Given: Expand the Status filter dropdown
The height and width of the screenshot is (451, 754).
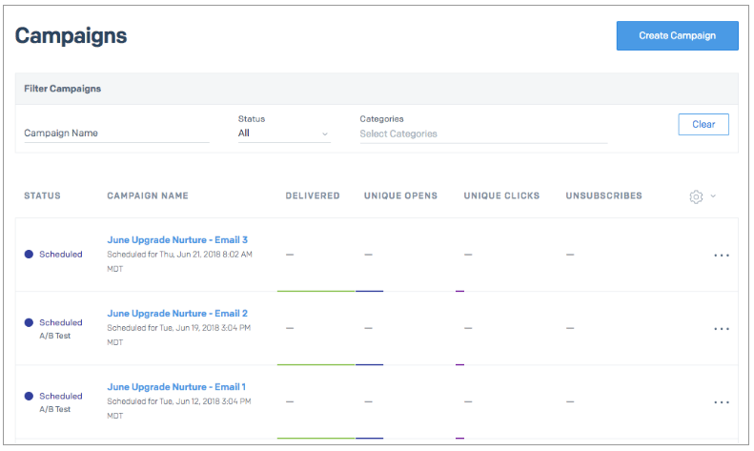Looking at the screenshot, I should (283, 133).
